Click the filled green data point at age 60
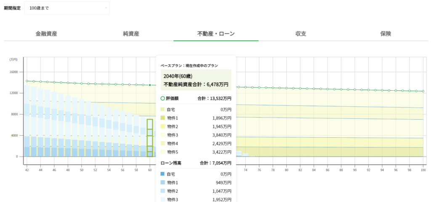Screen dimensions: 431x202 pyautogui.click(x=150, y=85)
